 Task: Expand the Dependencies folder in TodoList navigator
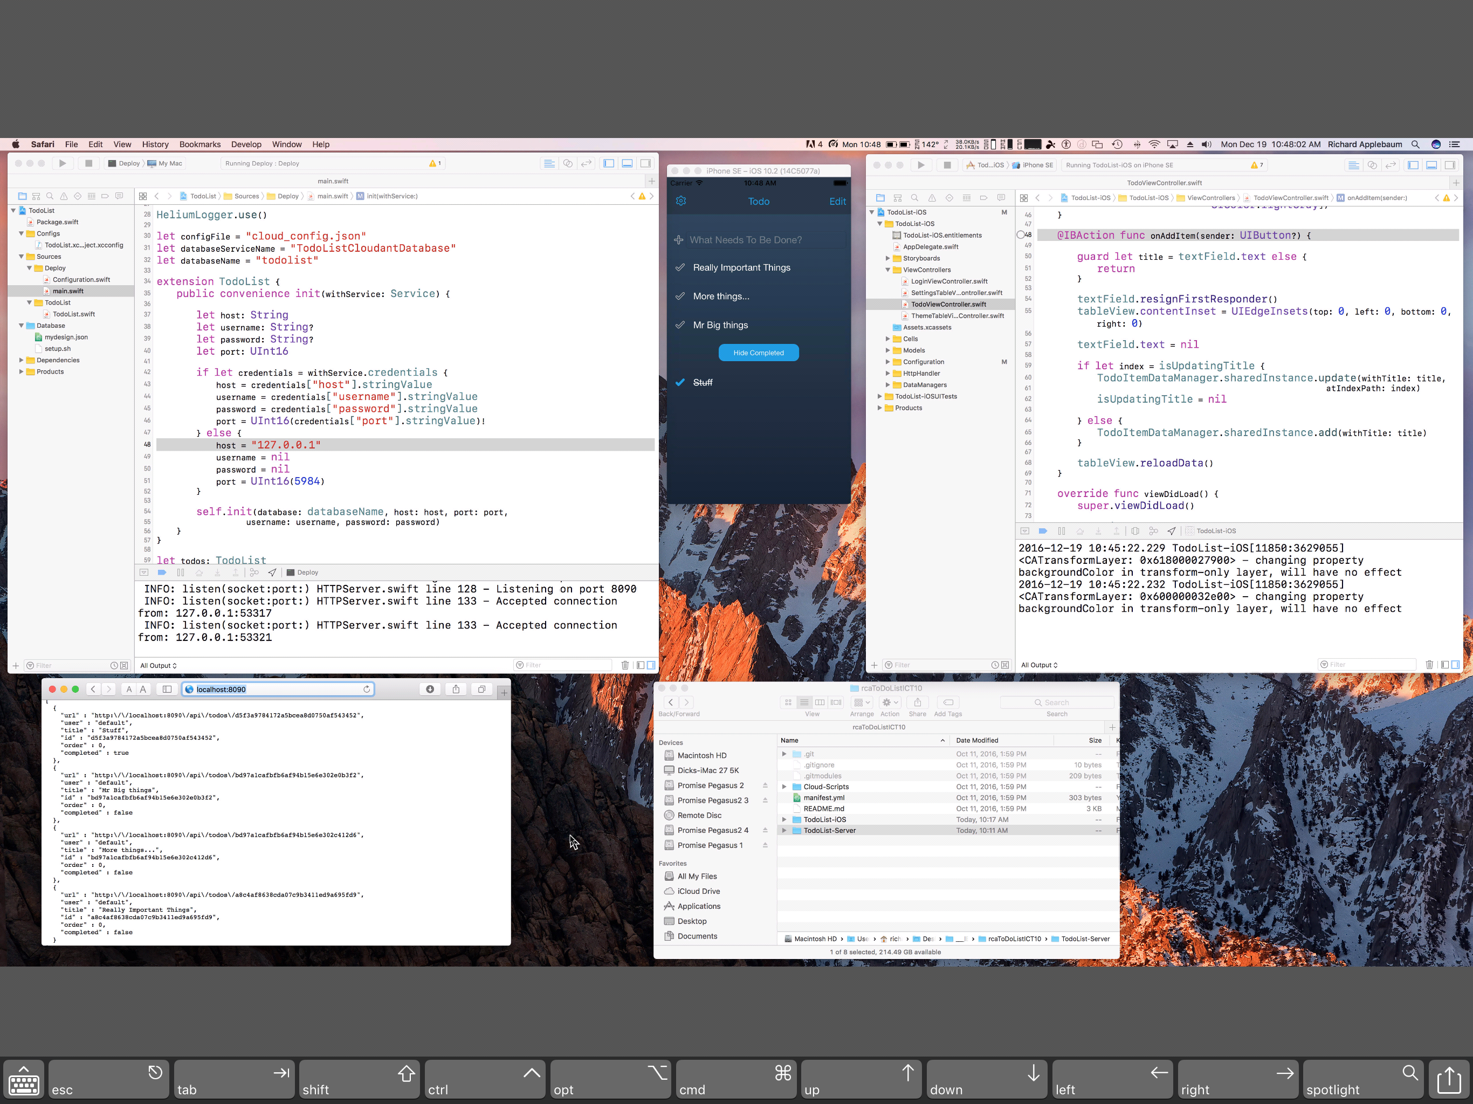pyautogui.click(x=22, y=360)
